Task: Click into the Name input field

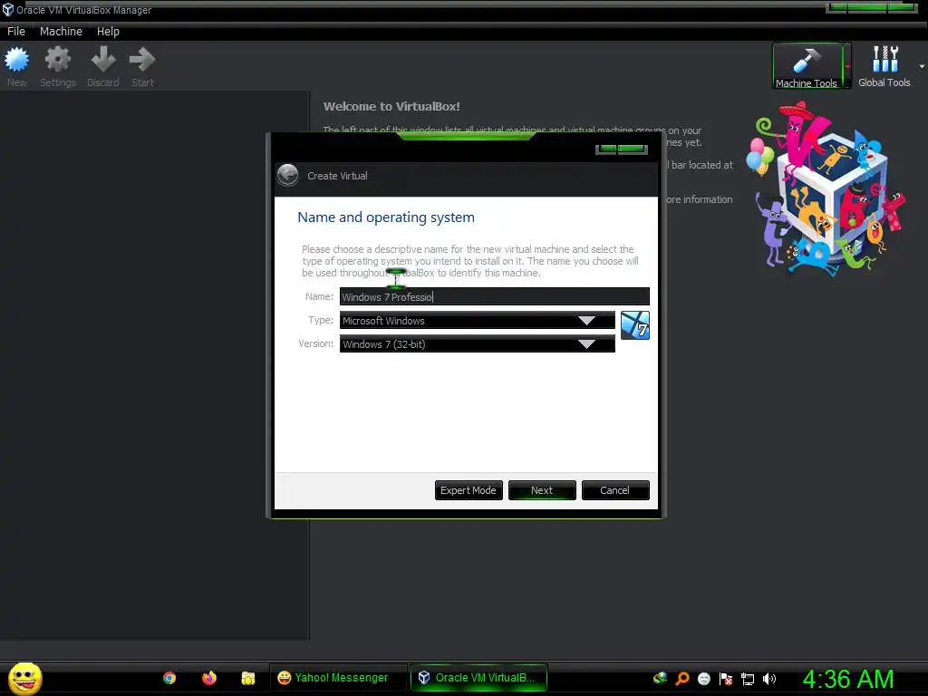Action: coord(494,296)
